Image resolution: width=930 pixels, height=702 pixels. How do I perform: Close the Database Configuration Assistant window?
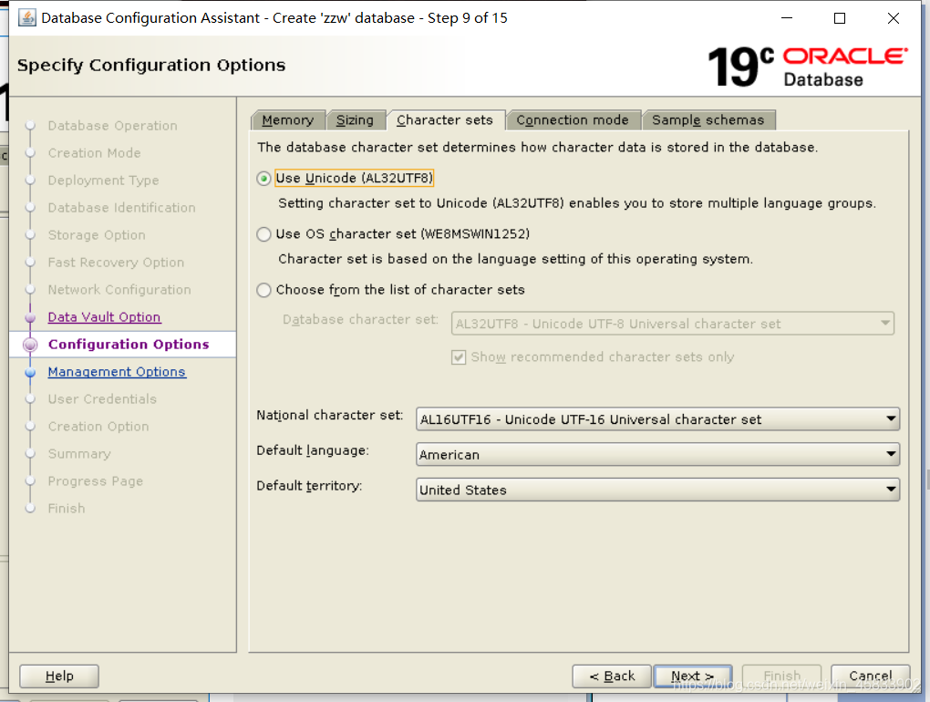click(894, 18)
